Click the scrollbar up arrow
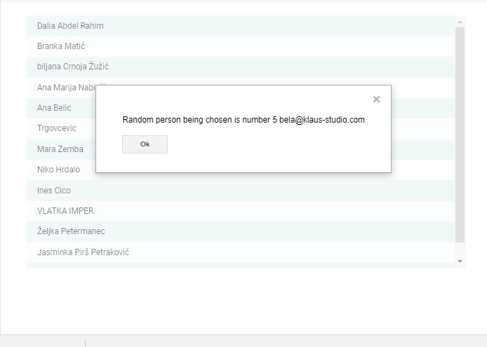This screenshot has width=487, height=347. point(460,22)
